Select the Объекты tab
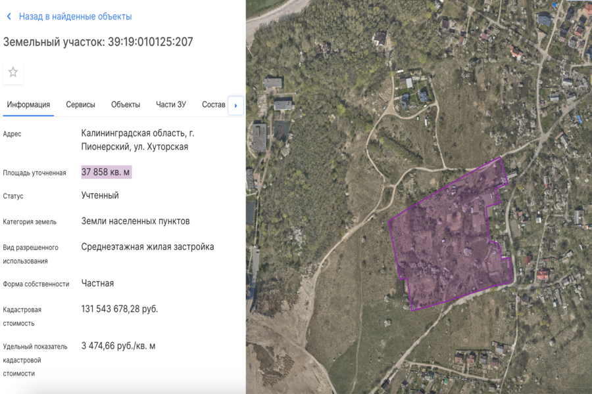Image resolution: width=592 pixels, height=394 pixels. [125, 104]
